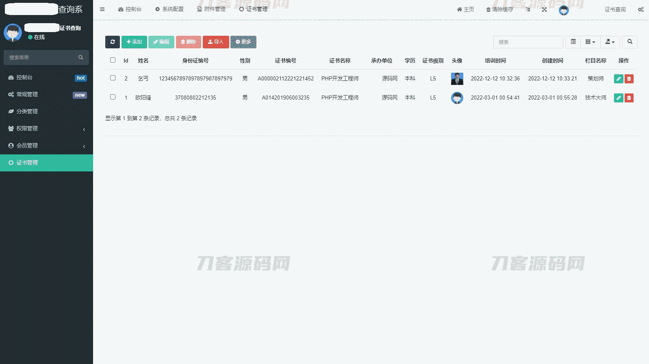The height and width of the screenshot is (364, 649).
Task: Click the magnifier icon in the sidebar menu search
Action: point(81,58)
